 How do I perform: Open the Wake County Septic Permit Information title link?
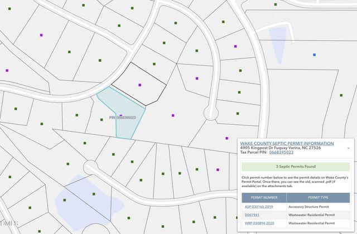pyautogui.click(x=287, y=143)
